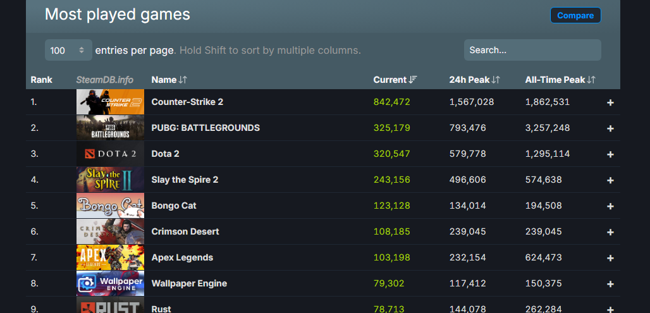Viewport: 650px width, 313px height.
Task: Open the Bongo Cat name link
Action: point(174,206)
